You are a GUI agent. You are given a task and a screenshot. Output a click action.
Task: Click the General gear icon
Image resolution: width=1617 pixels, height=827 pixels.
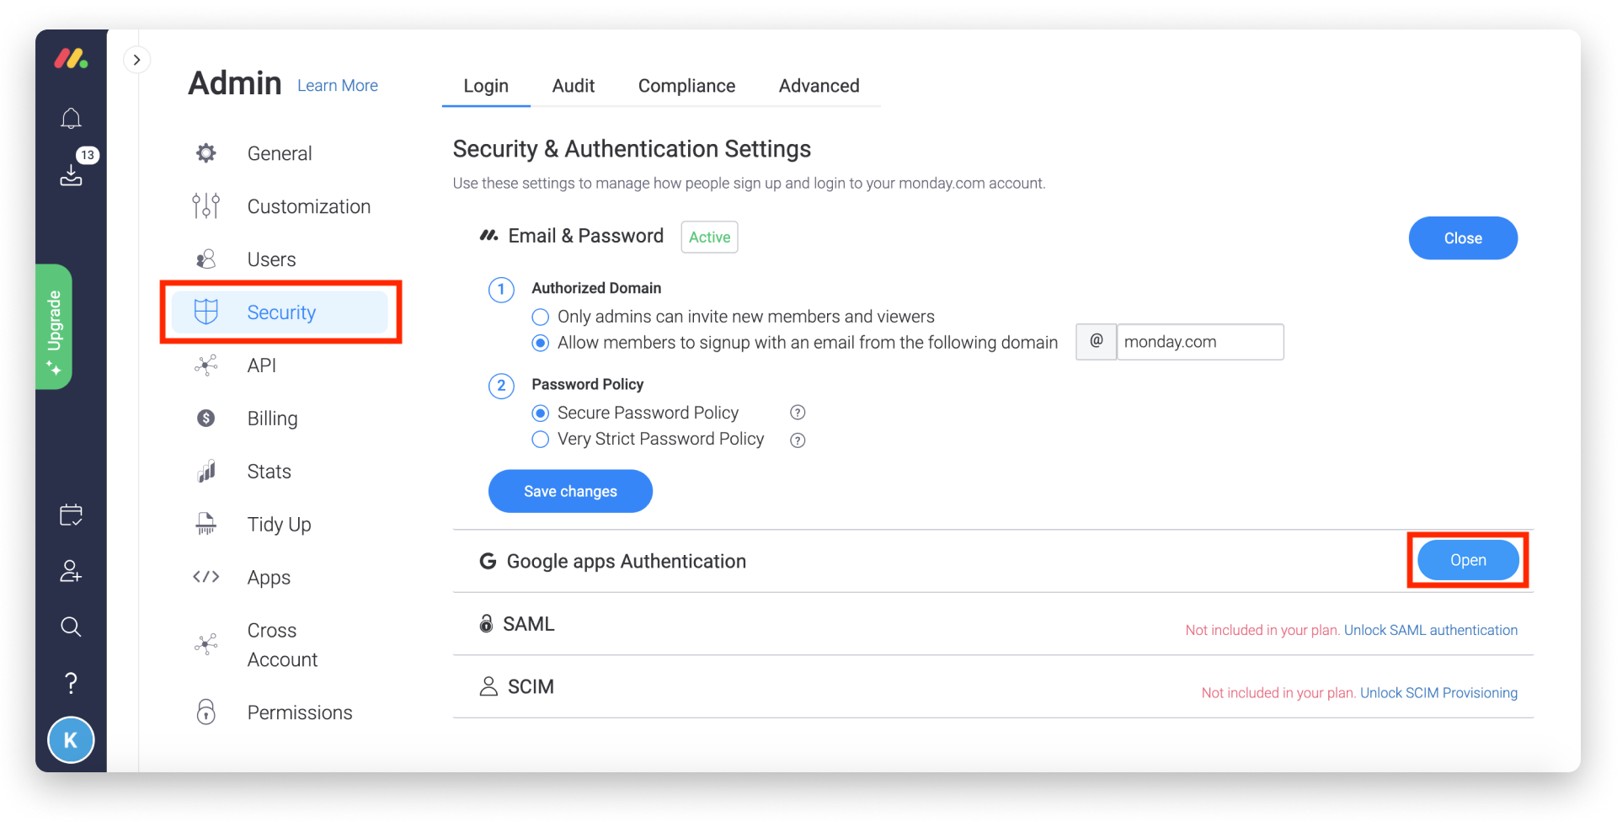(206, 153)
